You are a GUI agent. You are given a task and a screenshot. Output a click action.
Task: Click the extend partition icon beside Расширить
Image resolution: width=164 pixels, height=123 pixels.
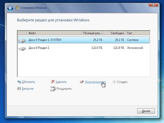[53, 89]
